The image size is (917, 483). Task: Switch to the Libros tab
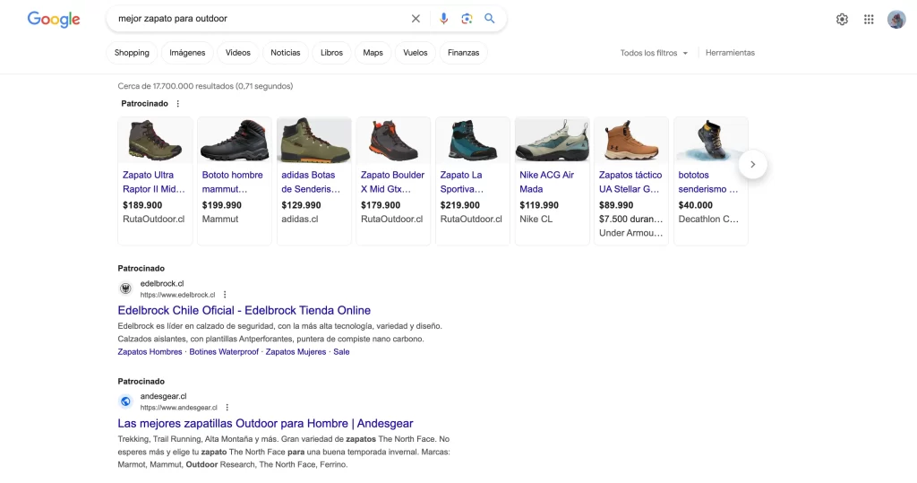(x=331, y=53)
